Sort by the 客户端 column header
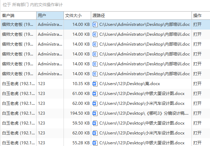The width and height of the screenshot is (210, 146). point(18,16)
